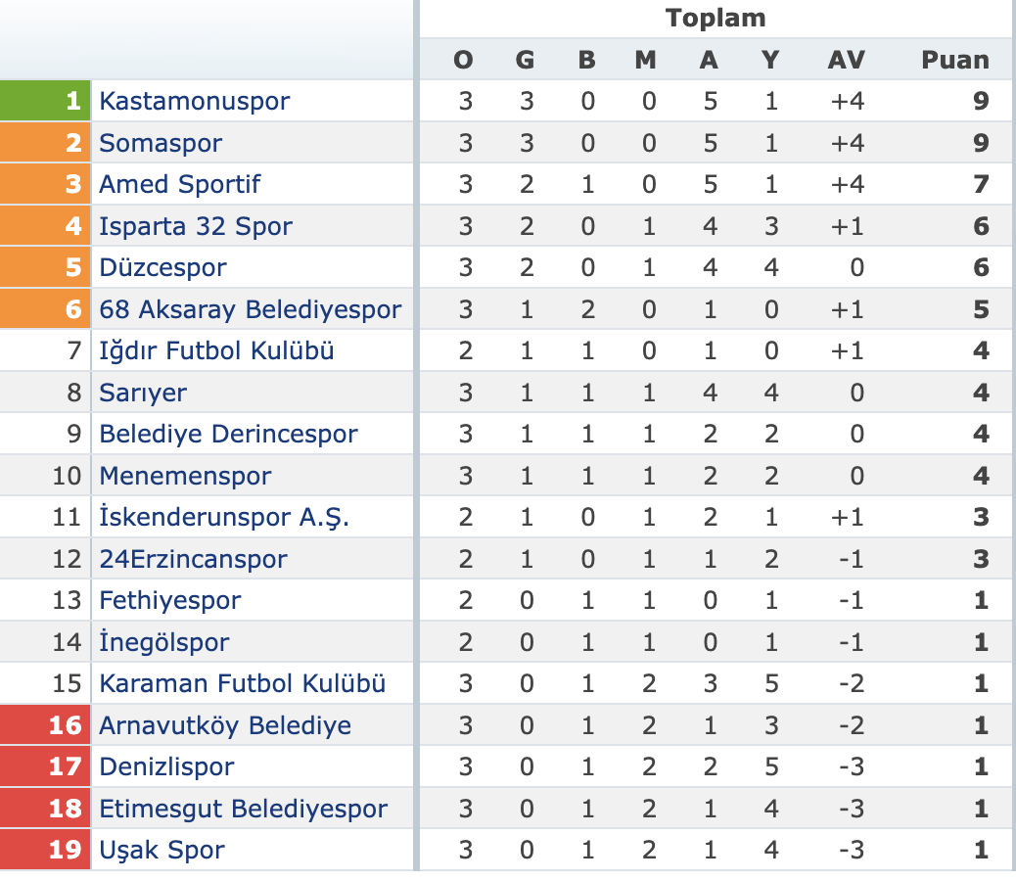Screen dimensions: 1016x881
Task: Open Iğdır Futbol Kulübü link
Action: point(216,351)
